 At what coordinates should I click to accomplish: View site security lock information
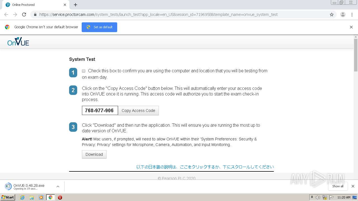35,15
